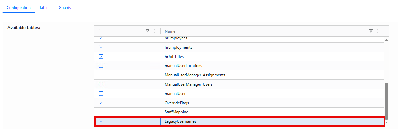The image size is (398, 131).
Task: Select the OverrideFlags row name
Action: tap(177, 103)
